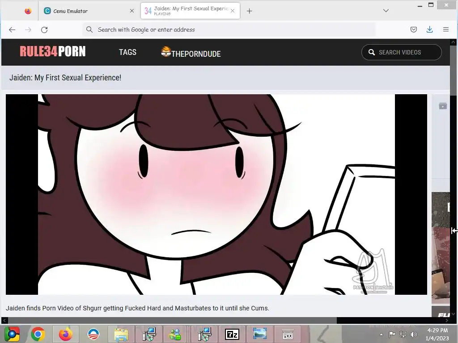
Task: Click the page vertical scrollbar thumb
Action: point(453,70)
